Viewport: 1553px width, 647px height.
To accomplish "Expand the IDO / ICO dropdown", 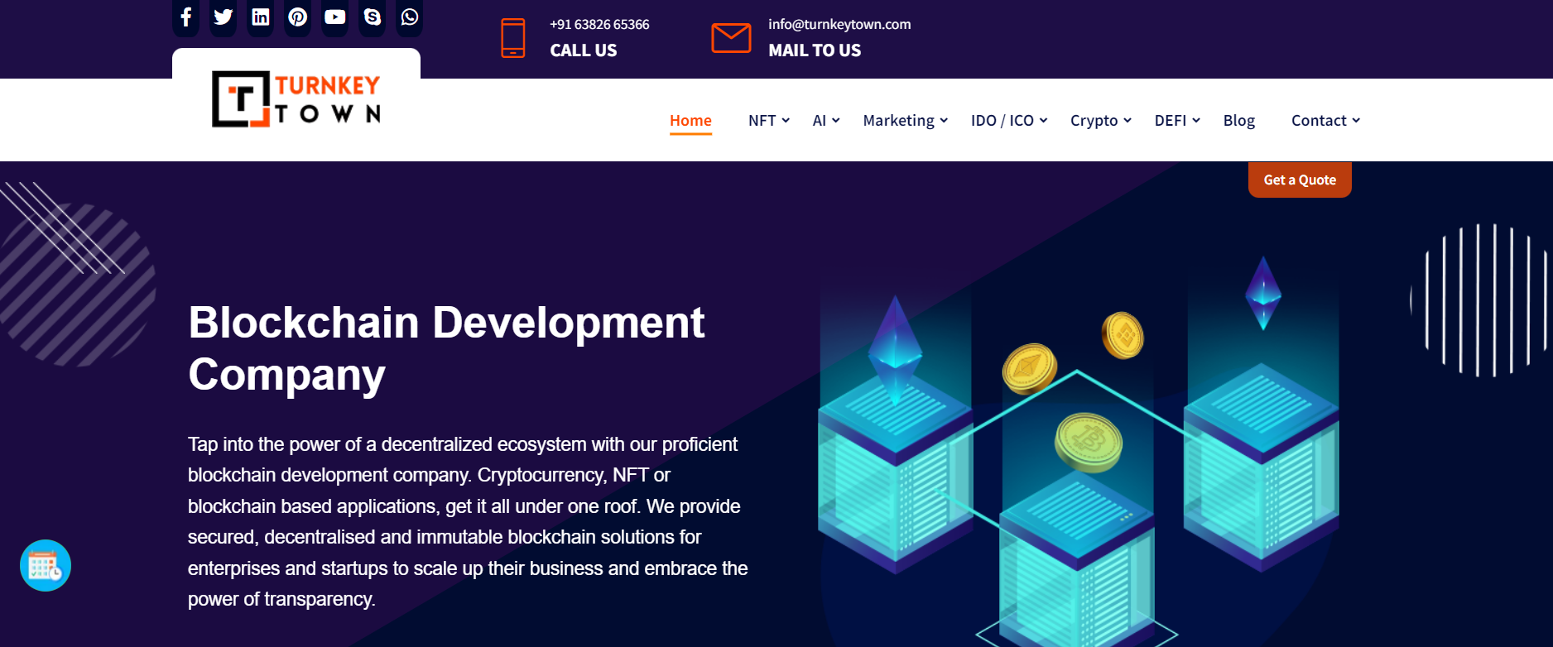I will pyautogui.click(x=1009, y=121).
